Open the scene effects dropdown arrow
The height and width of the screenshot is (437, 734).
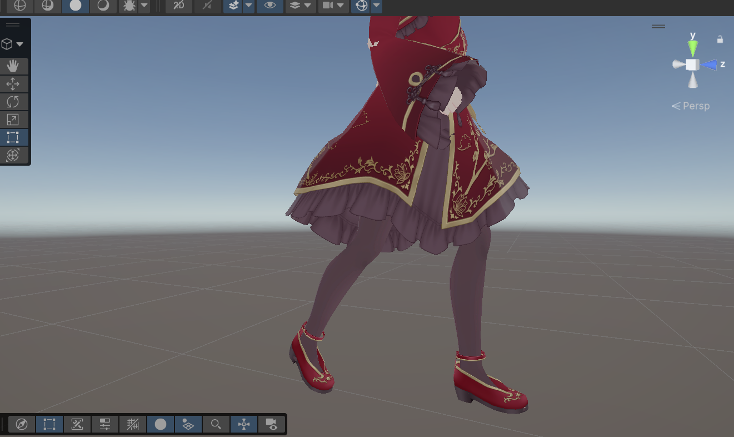[x=248, y=6]
